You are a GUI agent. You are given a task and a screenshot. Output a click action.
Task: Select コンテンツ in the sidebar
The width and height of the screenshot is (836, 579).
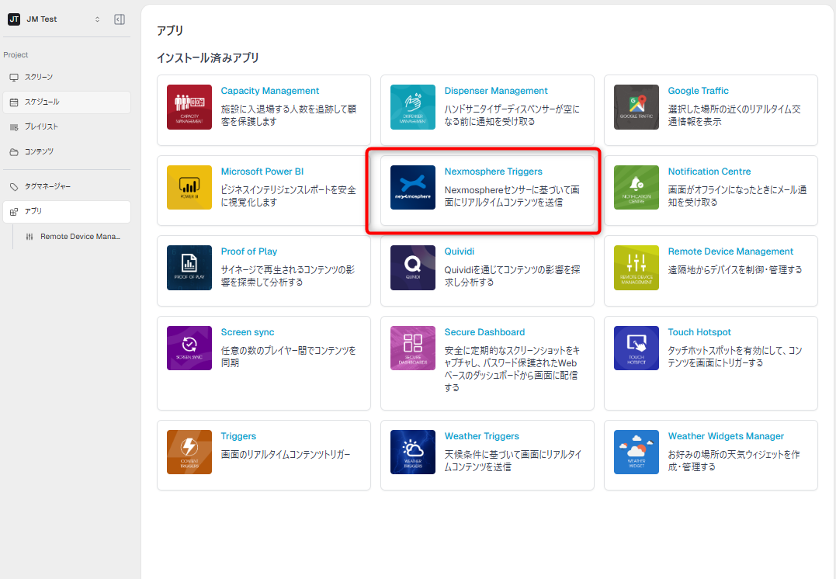click(x=67, y=152)
